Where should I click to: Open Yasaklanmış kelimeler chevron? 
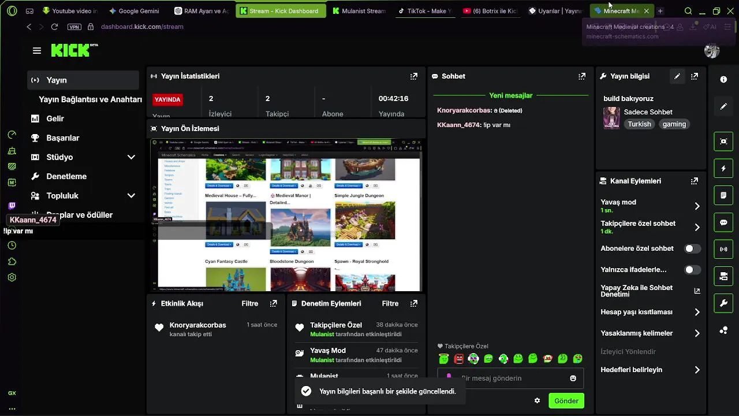[697, 333]
